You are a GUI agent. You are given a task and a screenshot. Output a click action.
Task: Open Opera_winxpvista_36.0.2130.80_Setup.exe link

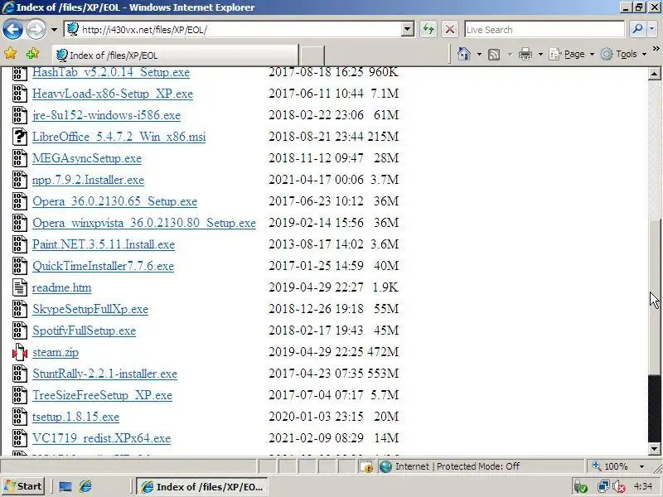tap(144, 223)
